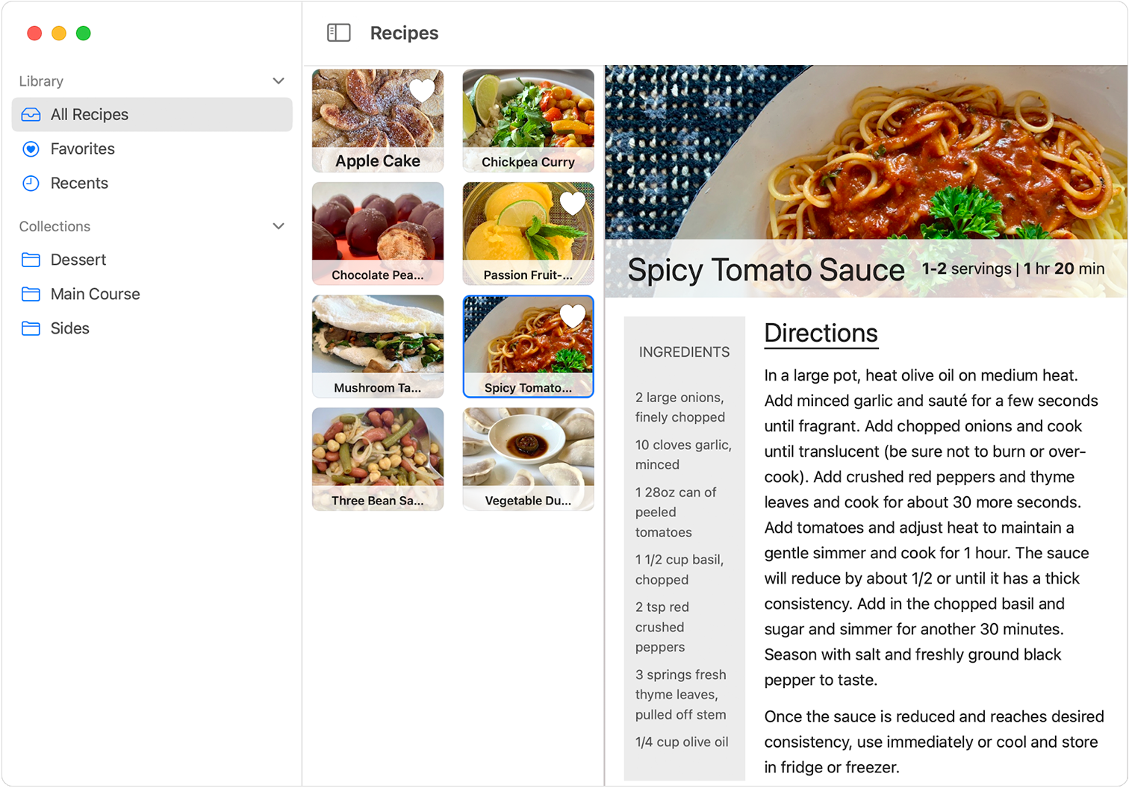Viewport: 1129px width, 788px height.
Task: Unfavorite Apple Cake via its heart toggle
Action: click(x=422, y=90)
